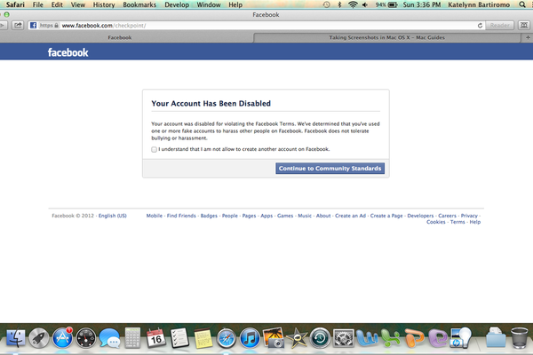The image size is (533, 355).
Task: Click Katelynn Bartiromo user menu
Action: click(x=479, y=4)
